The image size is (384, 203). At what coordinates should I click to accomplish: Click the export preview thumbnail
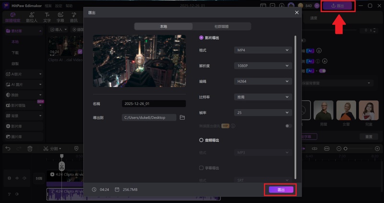139,61
